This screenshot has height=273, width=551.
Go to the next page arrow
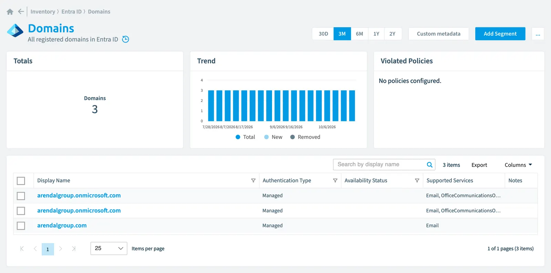click(61, 249)
